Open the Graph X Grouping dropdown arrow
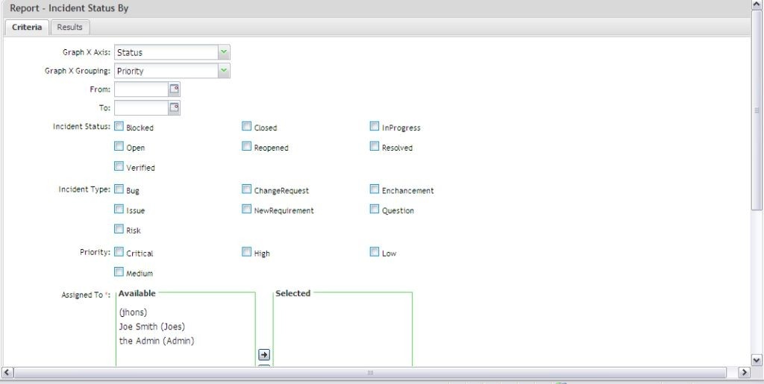This screenshot has height=384, width=764. pos(224,71)
